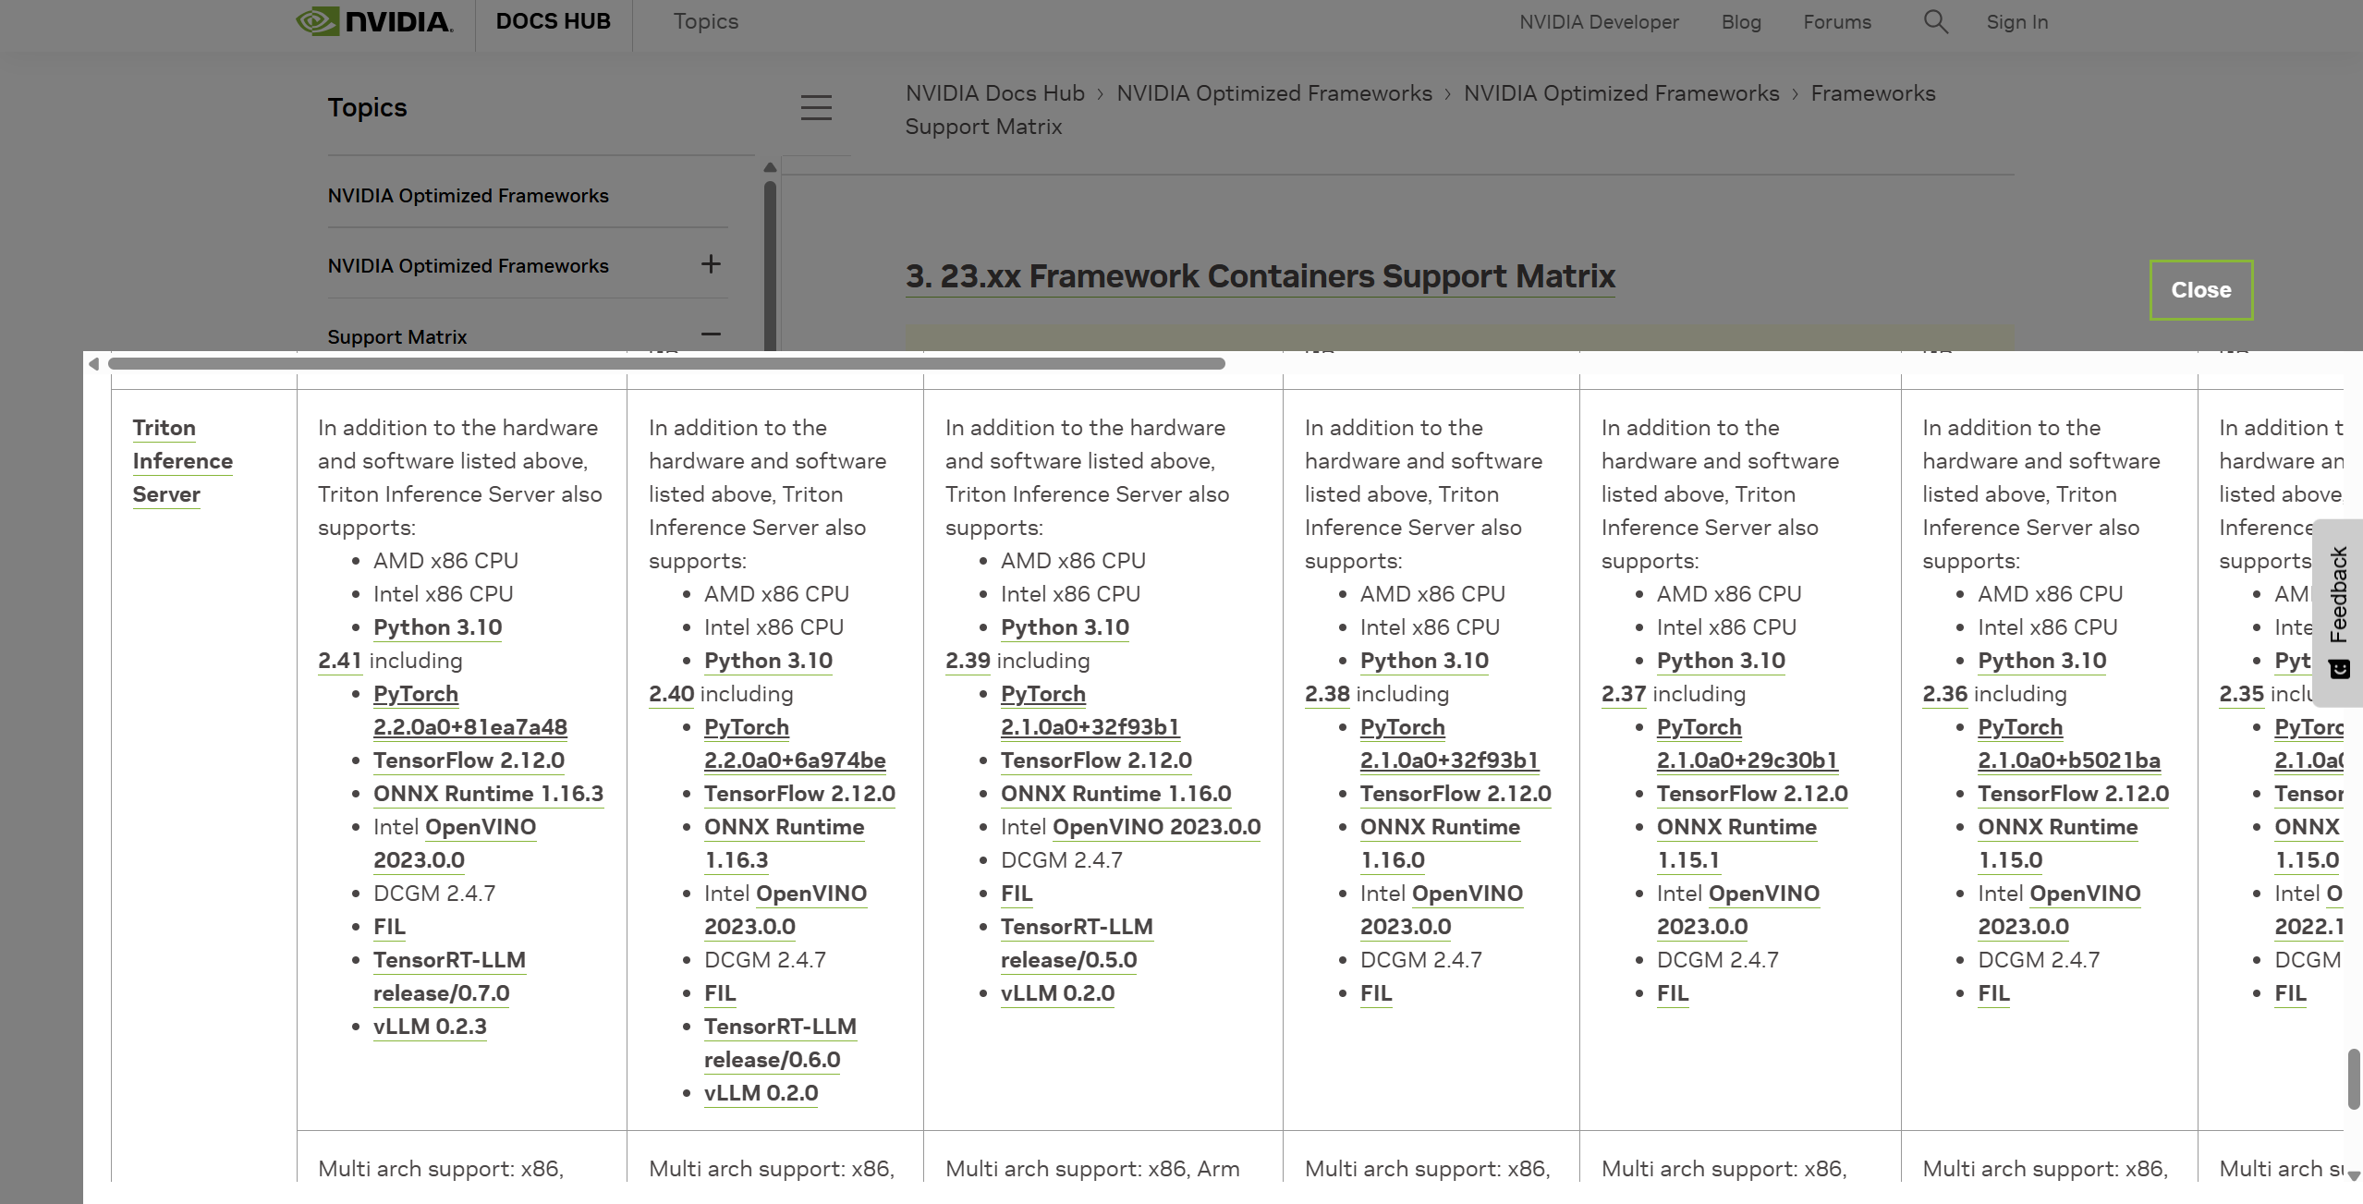
Task: Open the 2.39 release link
Action: tap(967, 661)
